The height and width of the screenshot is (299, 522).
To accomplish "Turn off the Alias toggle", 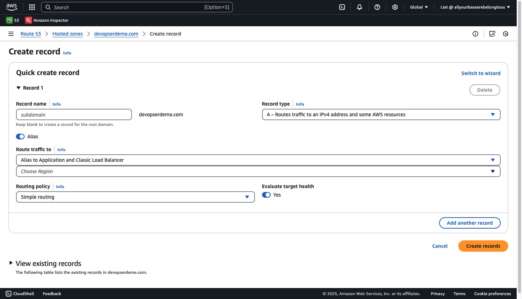I will (x=20, y=137).
